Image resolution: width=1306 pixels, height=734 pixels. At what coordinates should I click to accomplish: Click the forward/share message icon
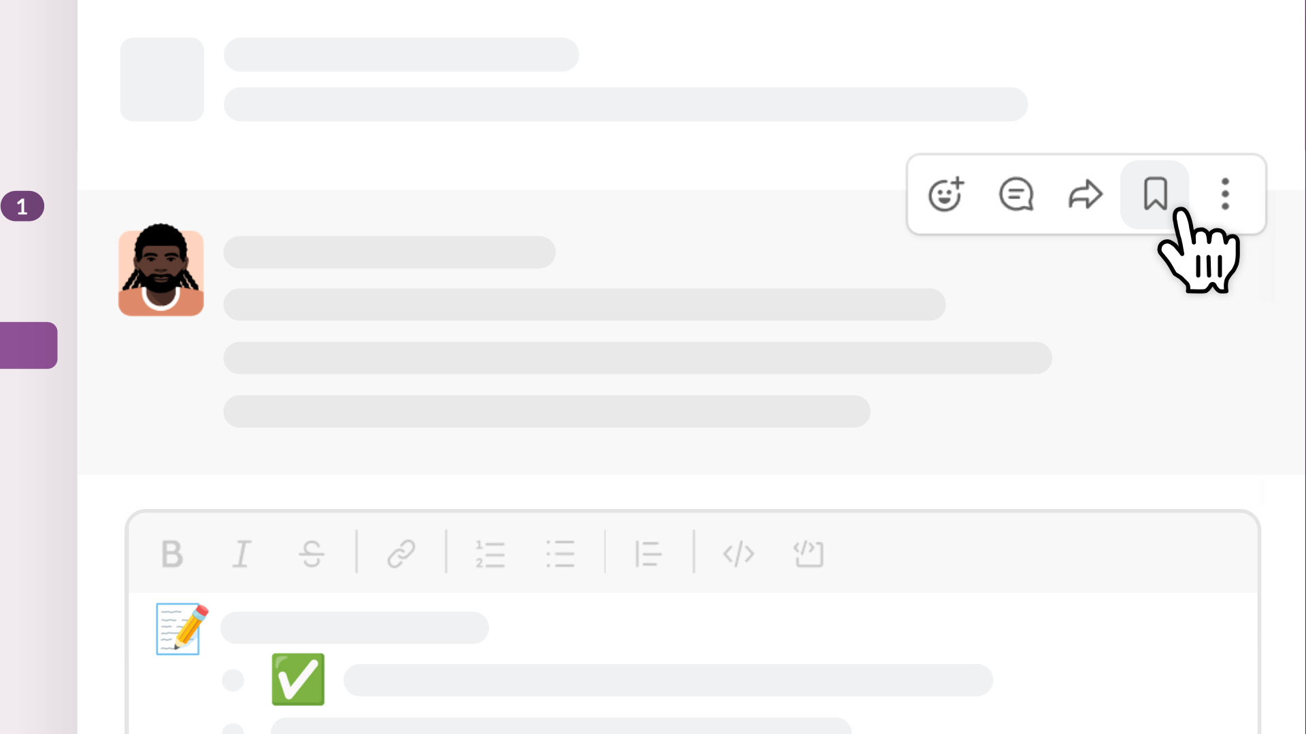point(1086,194)
